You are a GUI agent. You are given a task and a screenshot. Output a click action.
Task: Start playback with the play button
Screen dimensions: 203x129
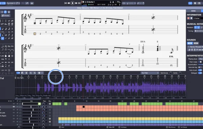click(x=72, y=3)
